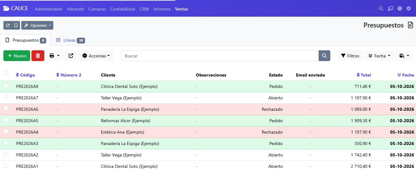
Task: Open the top bar search icon
Action: click(x=381, y=9)
